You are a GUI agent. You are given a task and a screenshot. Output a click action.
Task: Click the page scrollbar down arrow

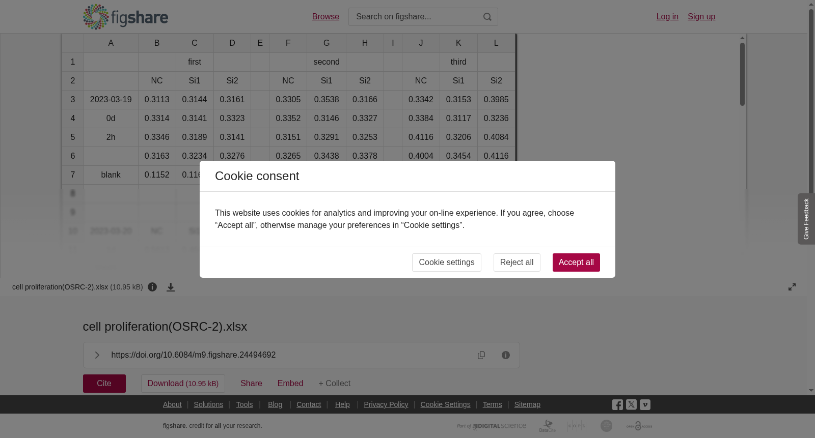pos(811,391)
